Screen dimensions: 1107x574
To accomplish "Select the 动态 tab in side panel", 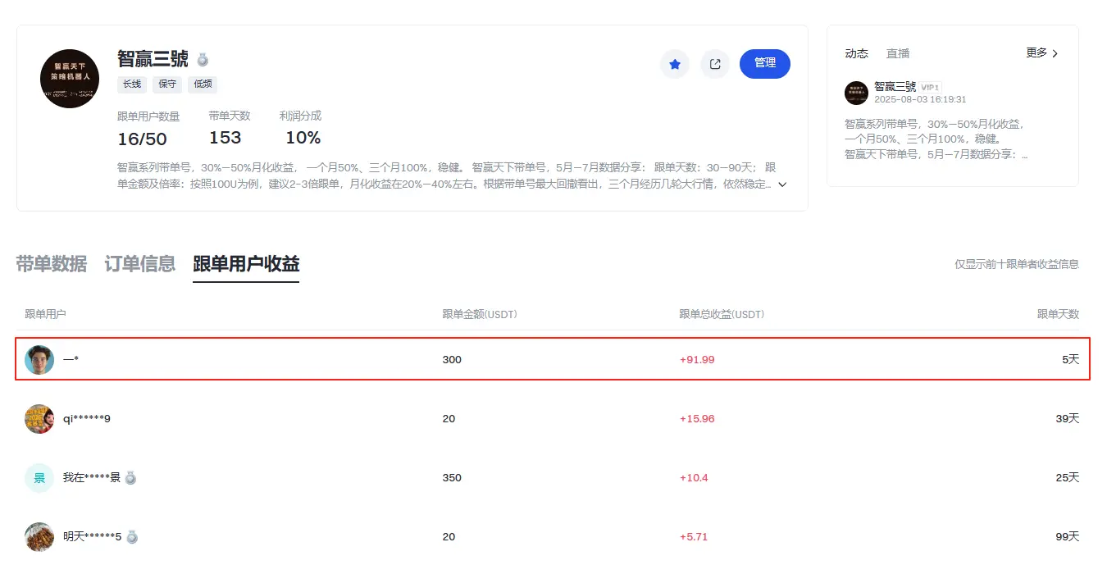I will pos(857,53).
